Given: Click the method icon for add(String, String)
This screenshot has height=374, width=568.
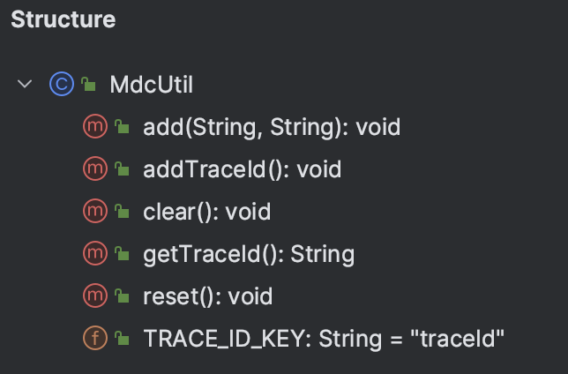Looking at the screenshot, I should [95, 126].
